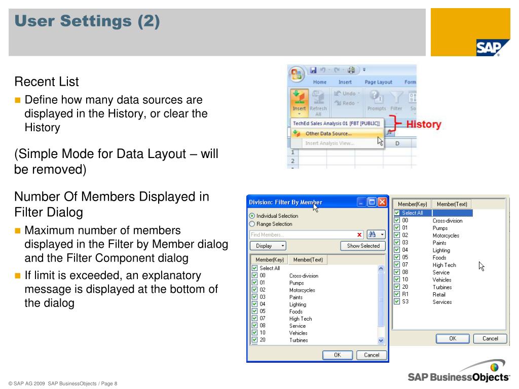Toggle the highlighted Select All checkbox in expanded list

click(x=397, y=213)
